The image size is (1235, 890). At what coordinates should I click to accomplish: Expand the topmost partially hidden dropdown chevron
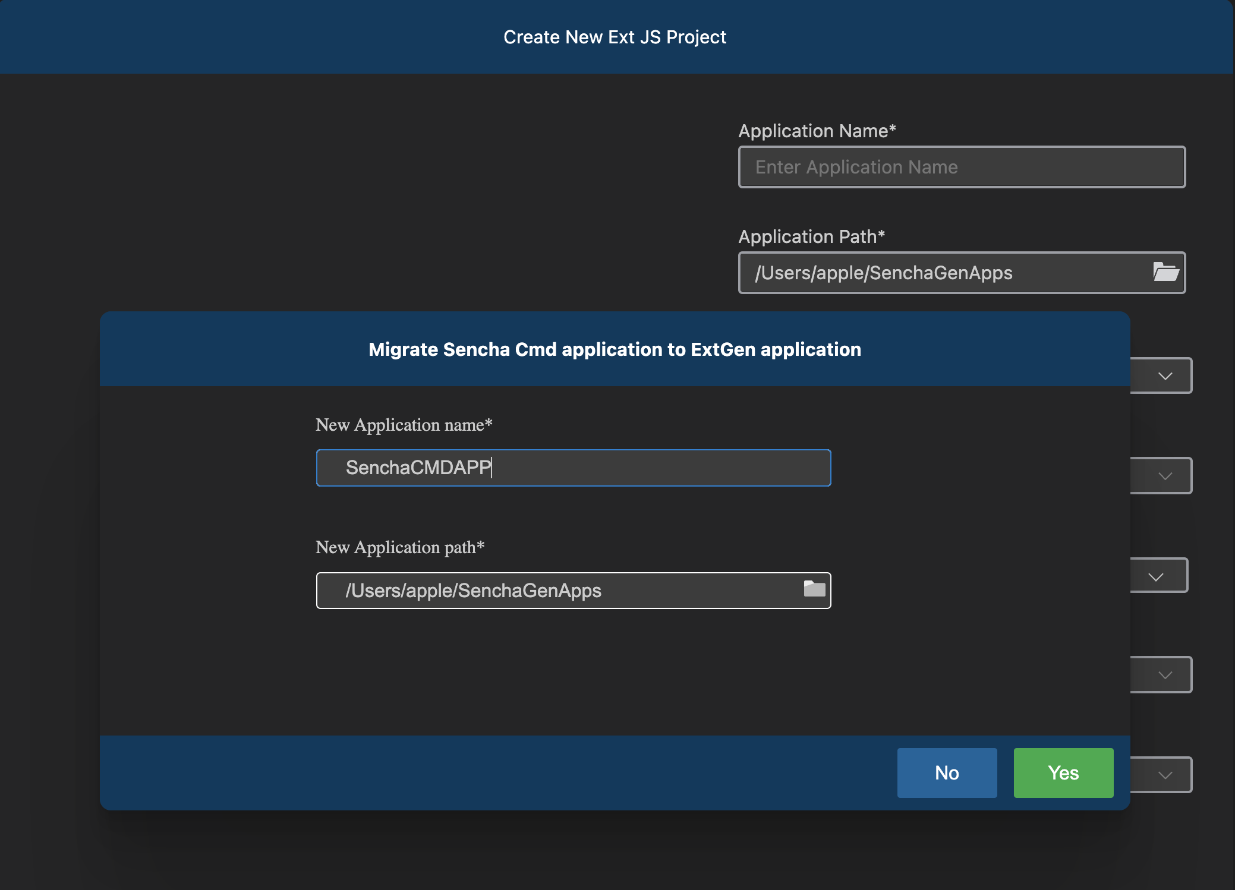click(1165, 376)
